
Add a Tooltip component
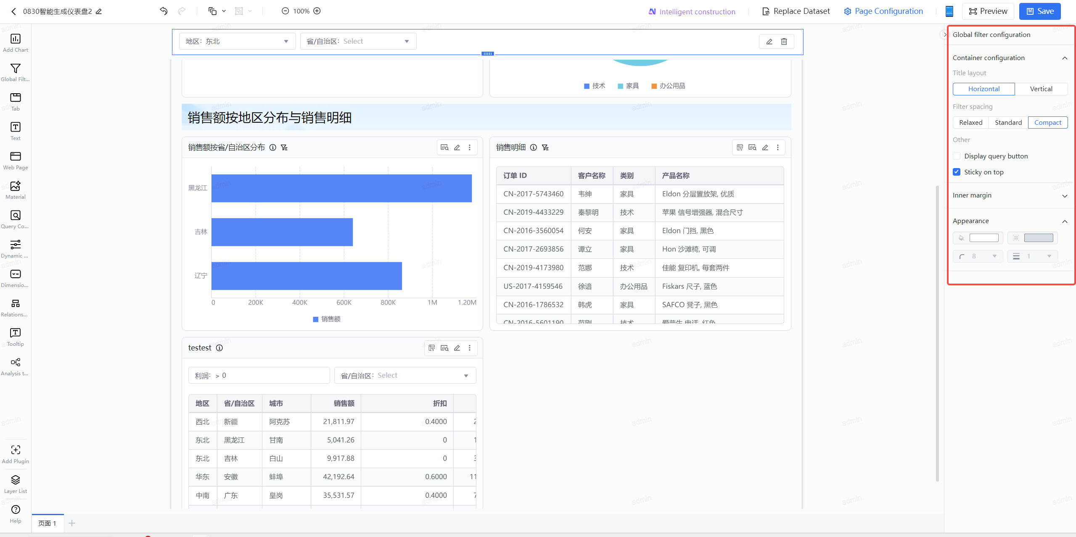16,337
